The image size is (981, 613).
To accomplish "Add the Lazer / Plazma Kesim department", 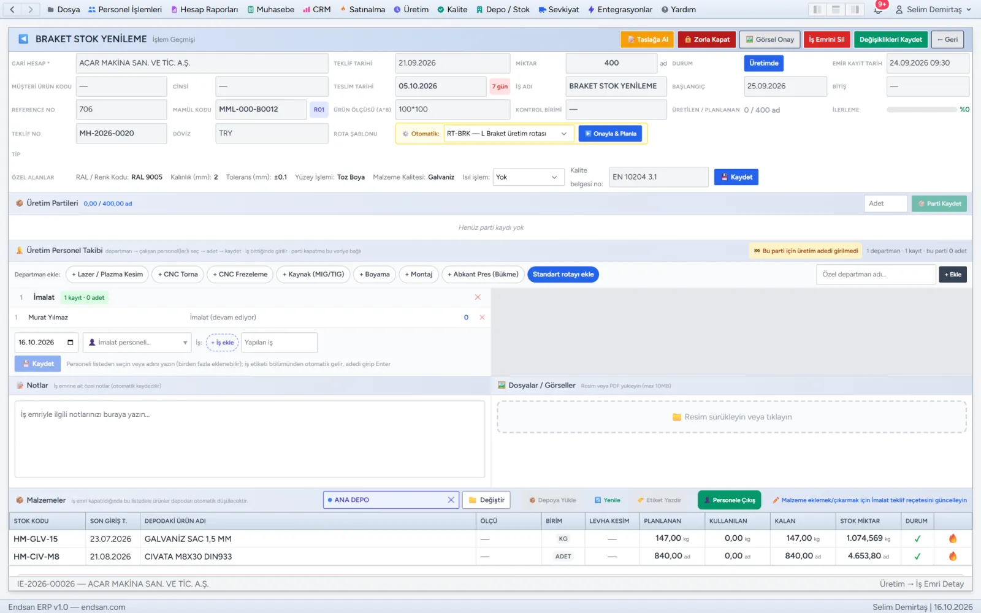I will click(x=107, y=275).
